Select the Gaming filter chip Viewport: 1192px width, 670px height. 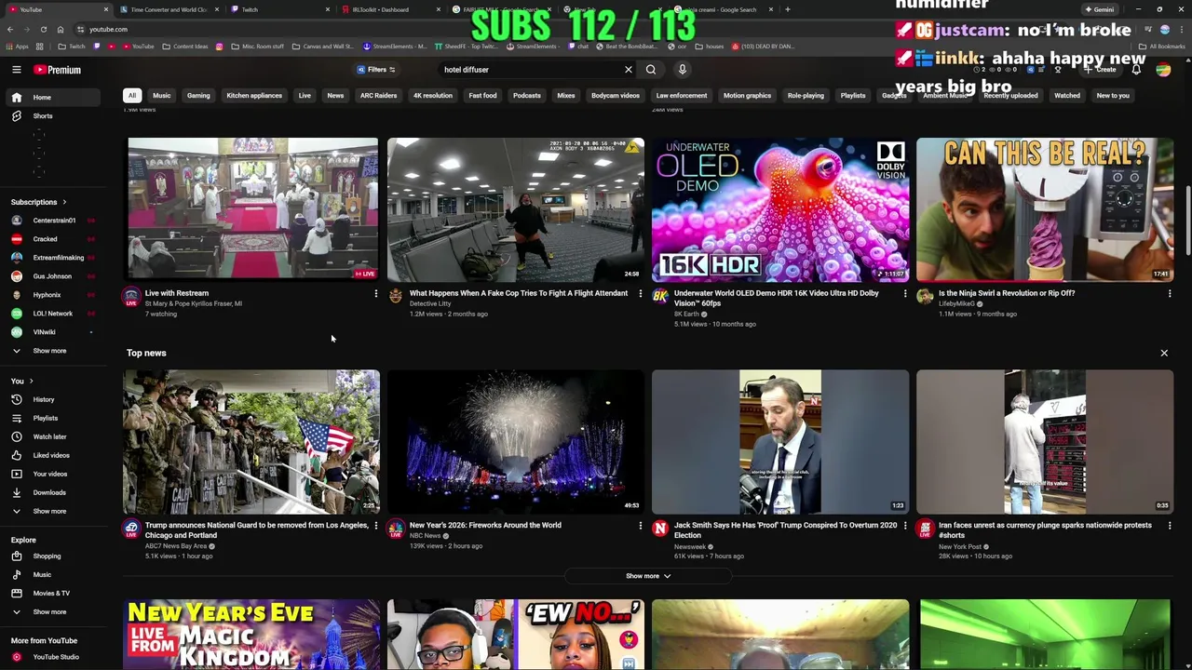pos(198,95)
